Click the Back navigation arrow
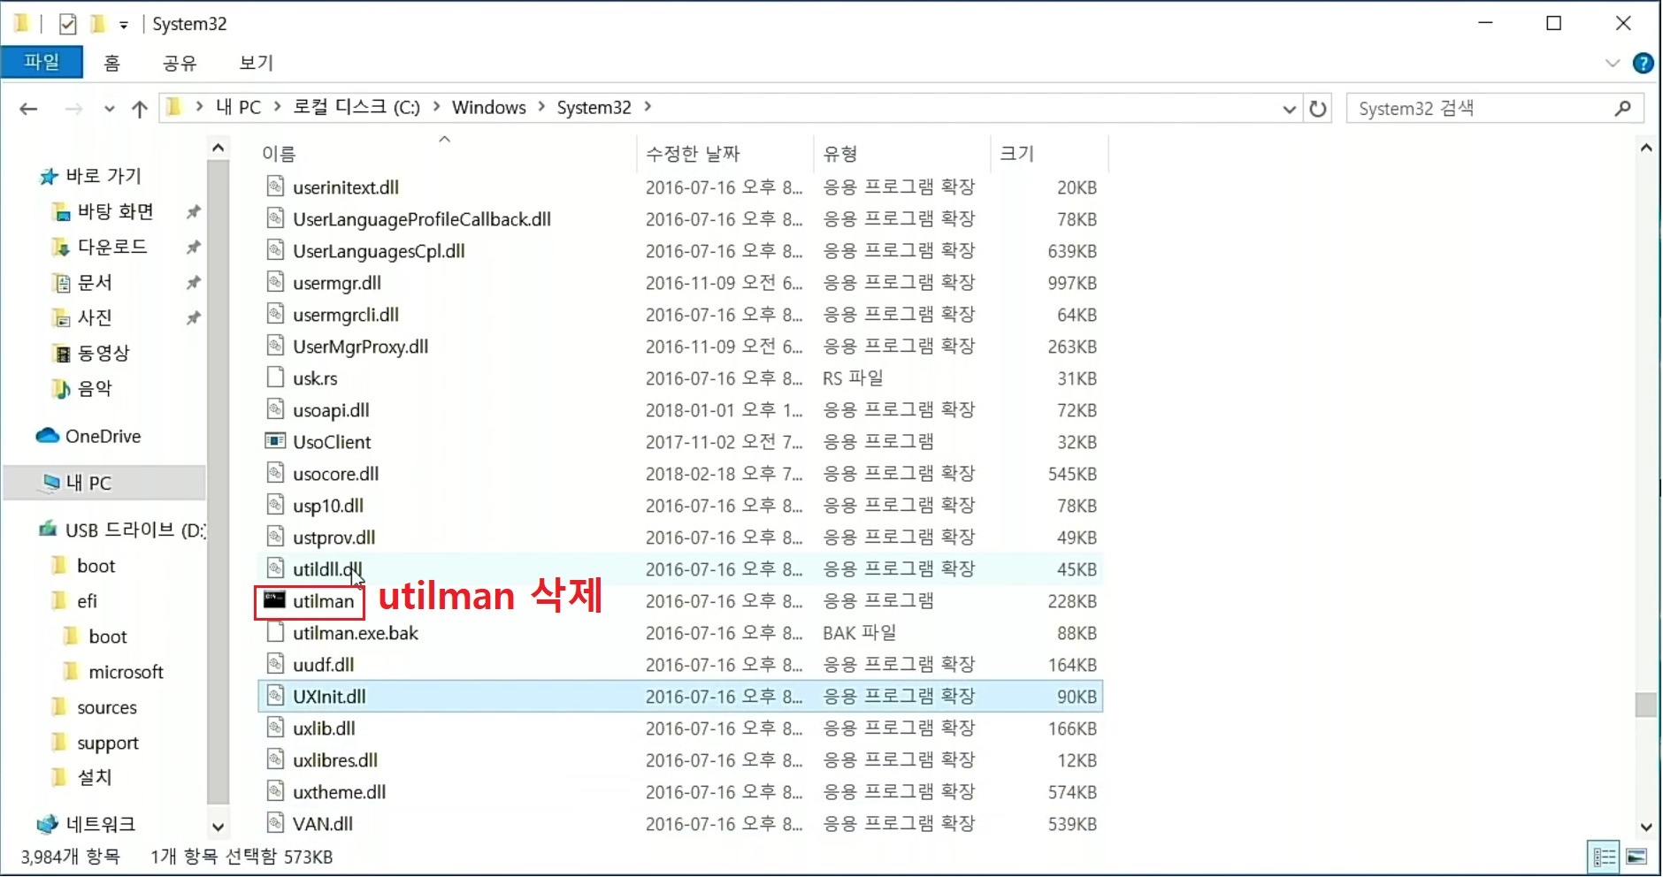1663x877 pixels. (x=28, y=109)
